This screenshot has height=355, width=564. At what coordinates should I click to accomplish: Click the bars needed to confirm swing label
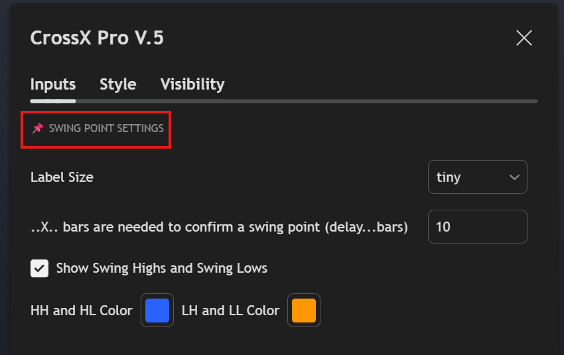(219, 227)
